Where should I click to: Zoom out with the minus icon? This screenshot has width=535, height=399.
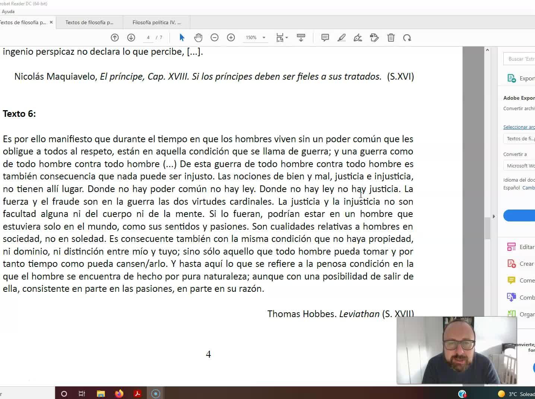[215, 38]
